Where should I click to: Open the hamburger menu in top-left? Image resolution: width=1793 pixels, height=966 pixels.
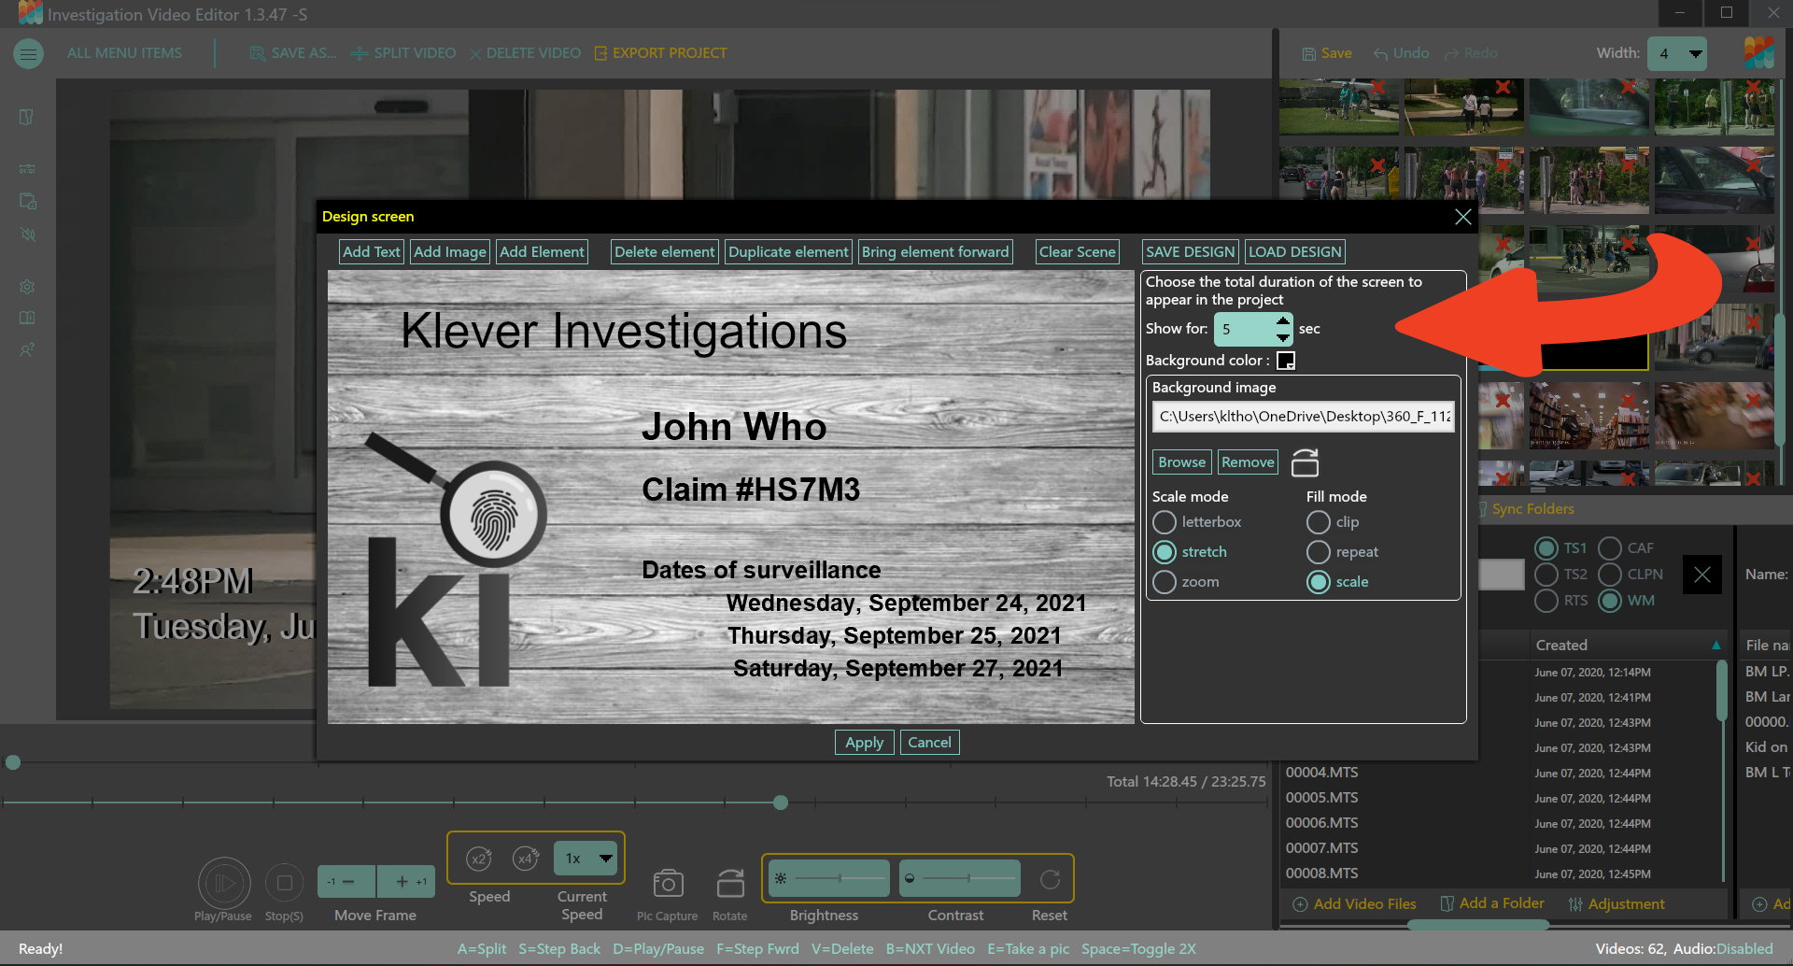(28, 53)
